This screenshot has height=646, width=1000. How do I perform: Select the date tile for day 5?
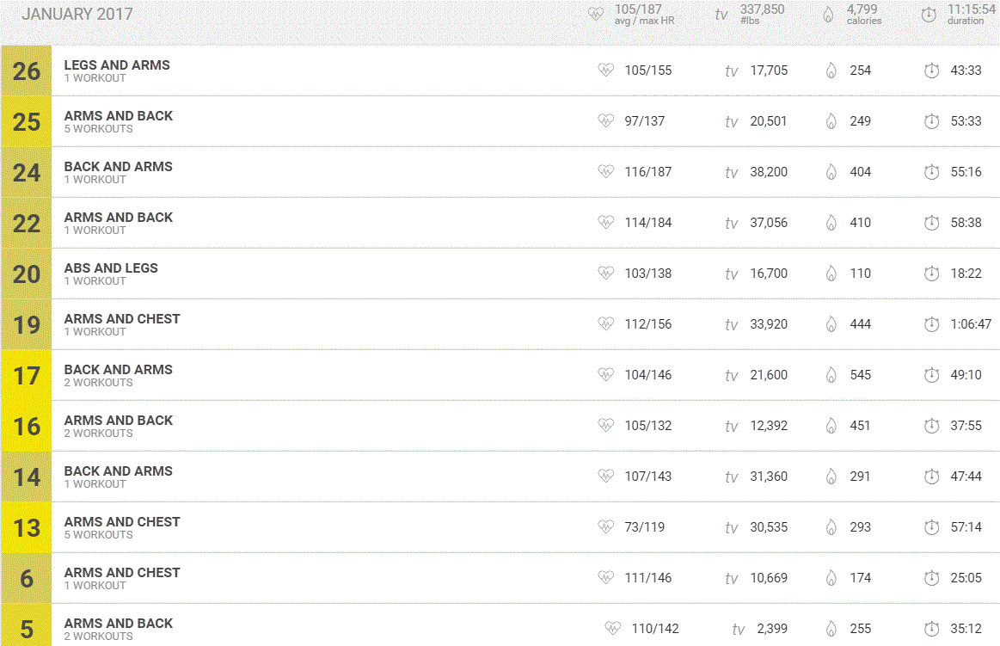27,628
